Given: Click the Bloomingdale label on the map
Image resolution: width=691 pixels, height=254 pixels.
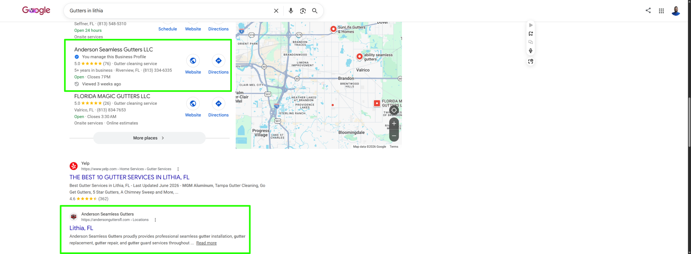Looking at the screenshot, I should [351, 132].
